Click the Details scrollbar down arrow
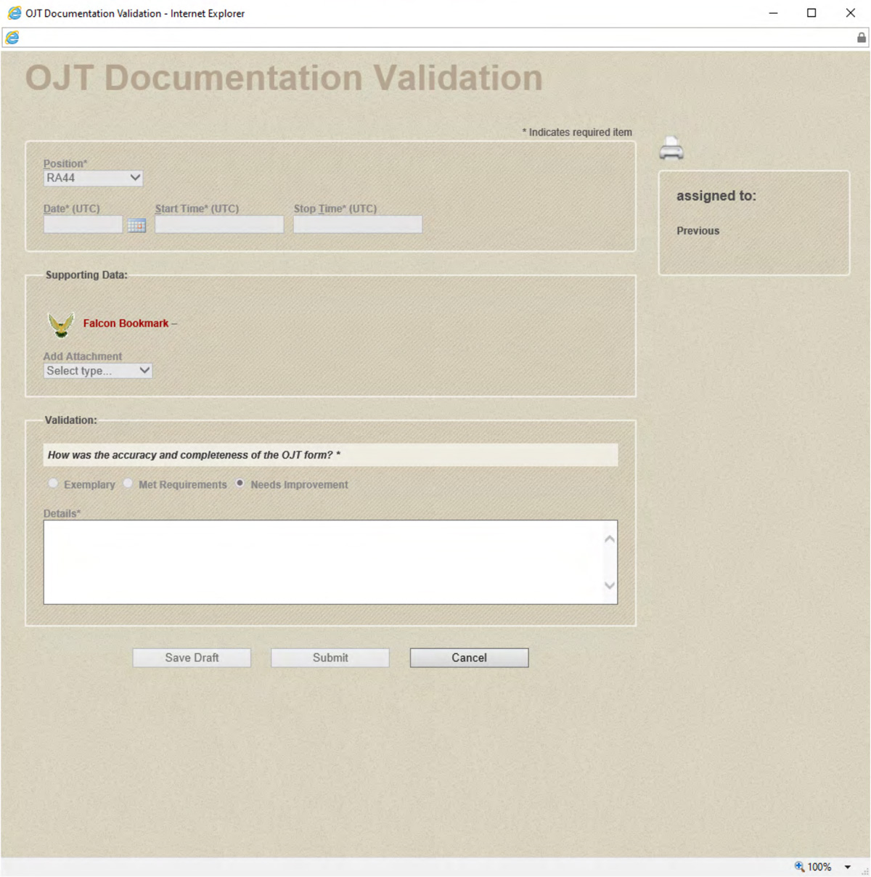The image size is (871, 877). tap(610, 586)
